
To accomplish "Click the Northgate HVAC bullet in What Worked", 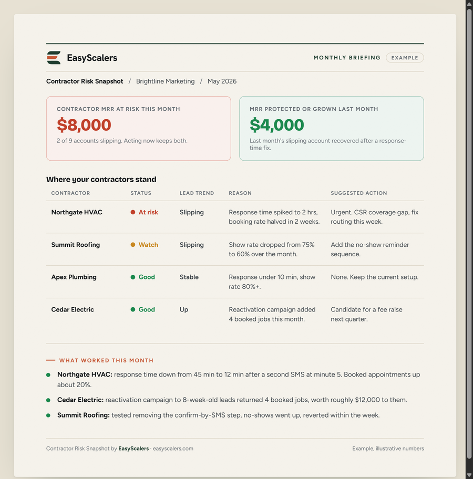I will (x=239, y=379).
